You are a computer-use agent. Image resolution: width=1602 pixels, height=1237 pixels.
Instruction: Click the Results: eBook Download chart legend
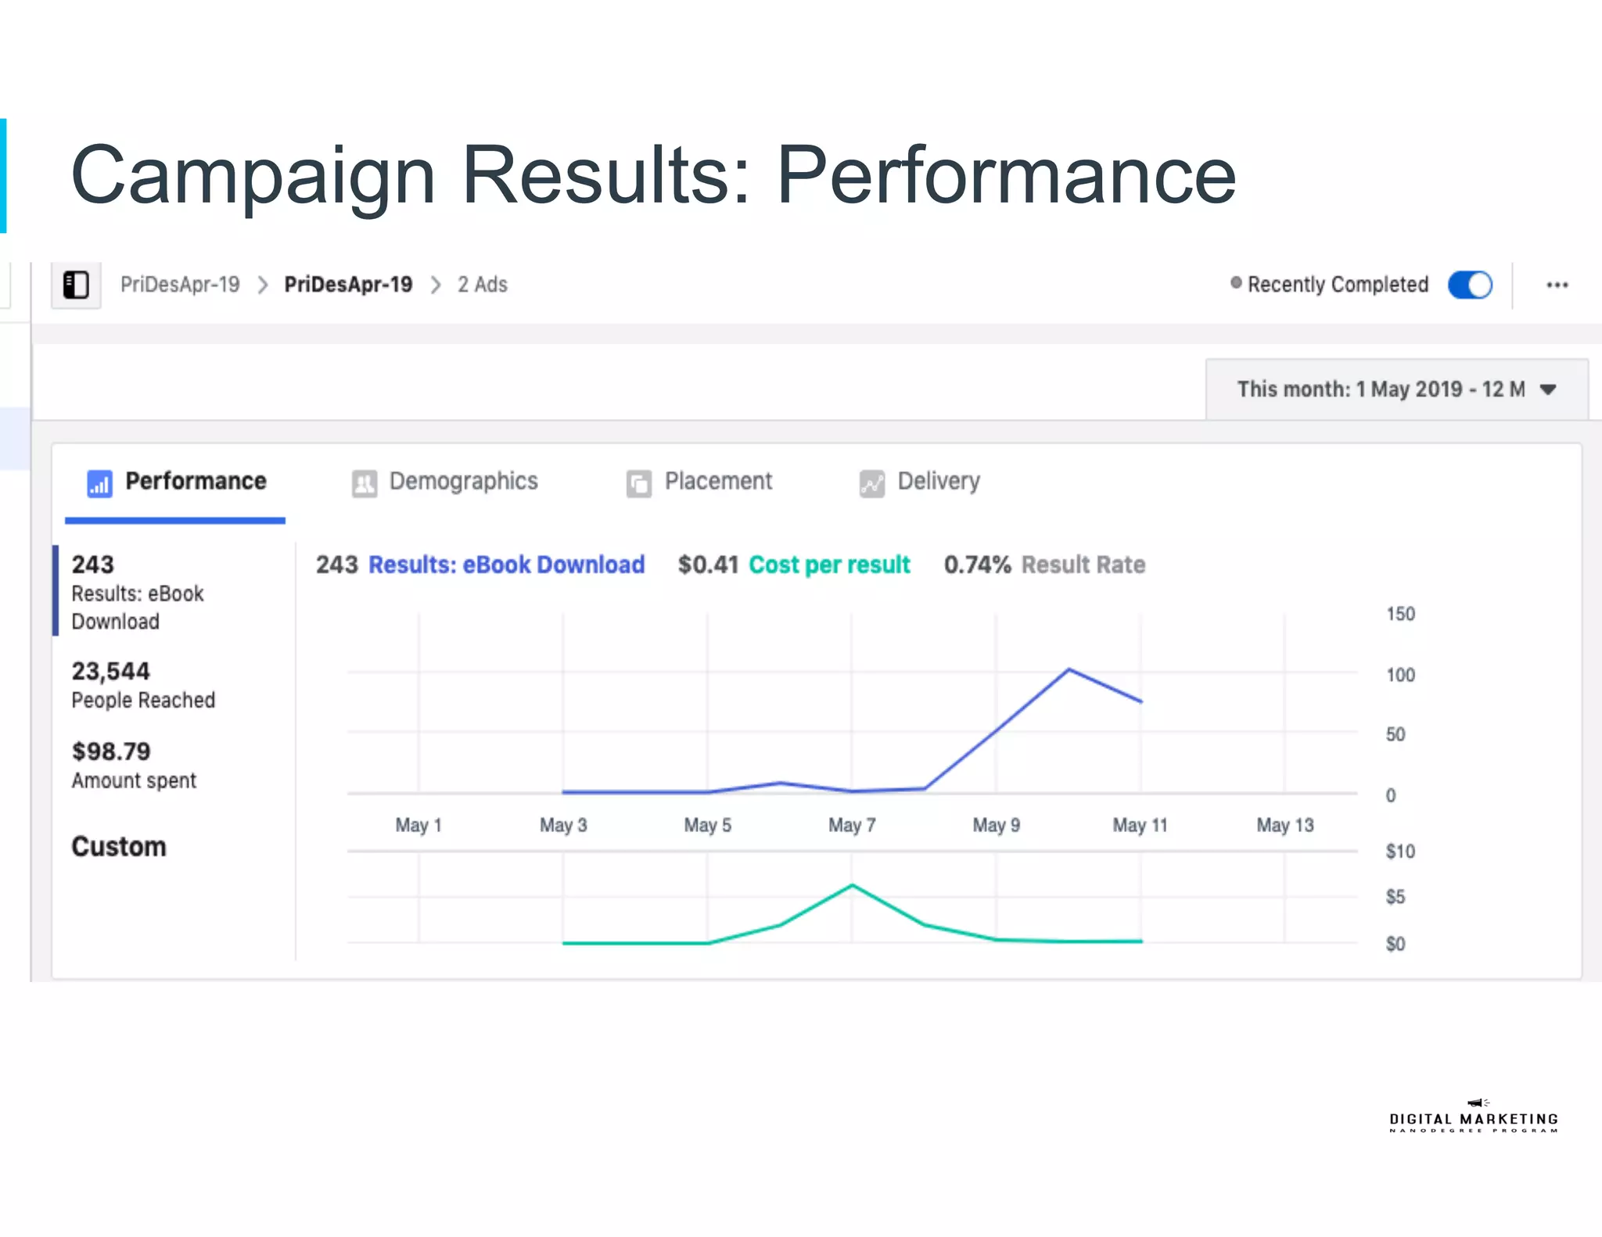point(506,565)
